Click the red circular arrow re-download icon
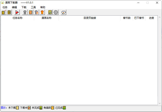This screenshot has height=112, width=162. pos(31,12)
